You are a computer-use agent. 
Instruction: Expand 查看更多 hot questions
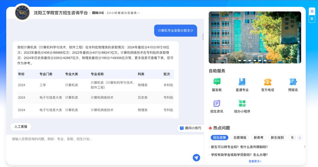[255, 161]
